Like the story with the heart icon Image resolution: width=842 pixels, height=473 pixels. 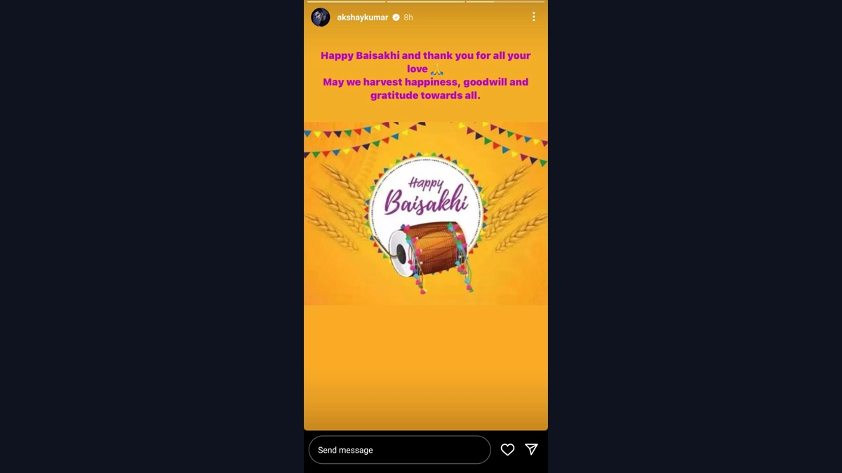coord(507,450)
